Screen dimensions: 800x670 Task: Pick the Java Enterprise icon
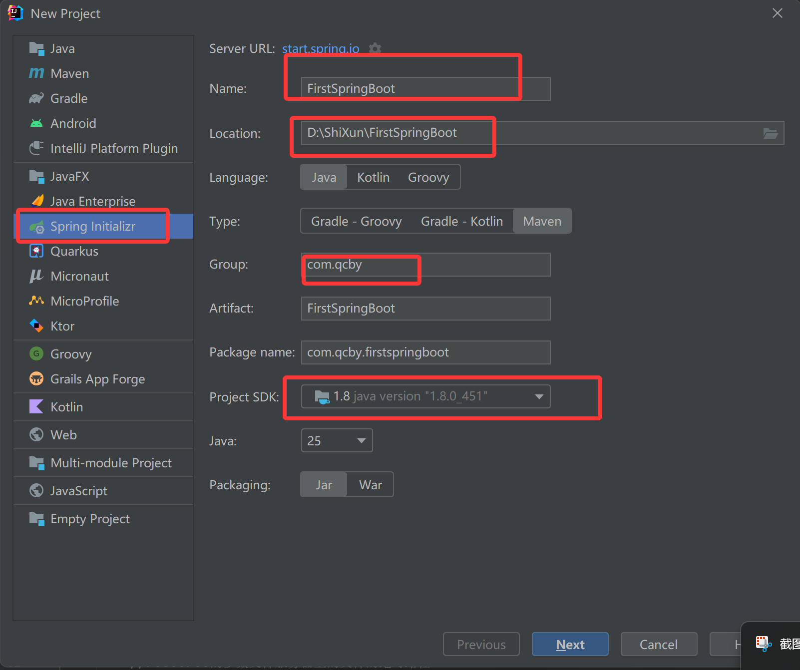tap(37, 201)
